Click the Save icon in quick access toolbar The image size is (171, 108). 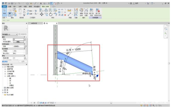(x=12, y=3)
